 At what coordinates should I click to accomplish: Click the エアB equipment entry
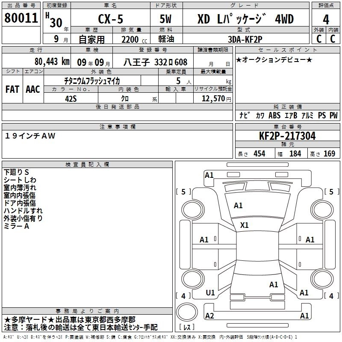click(x=291, y=115)
